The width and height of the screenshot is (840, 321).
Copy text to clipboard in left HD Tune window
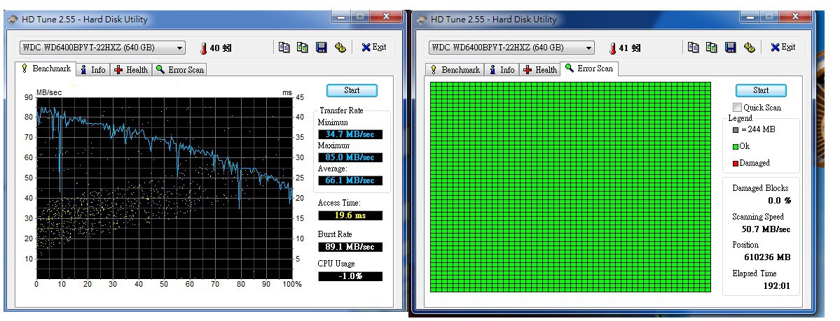[x=284, y=47]
